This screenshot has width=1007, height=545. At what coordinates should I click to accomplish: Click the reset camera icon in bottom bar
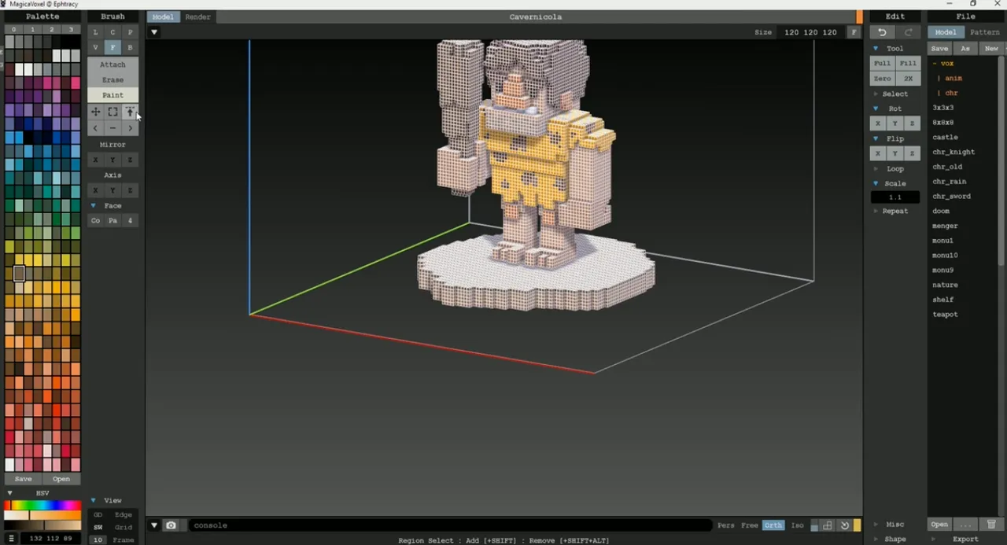[844, 525]
